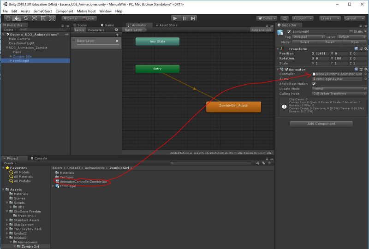This screenshot has width=369, height=249.
Task: Open the Component menu
Action: click(x=64, y=11)
